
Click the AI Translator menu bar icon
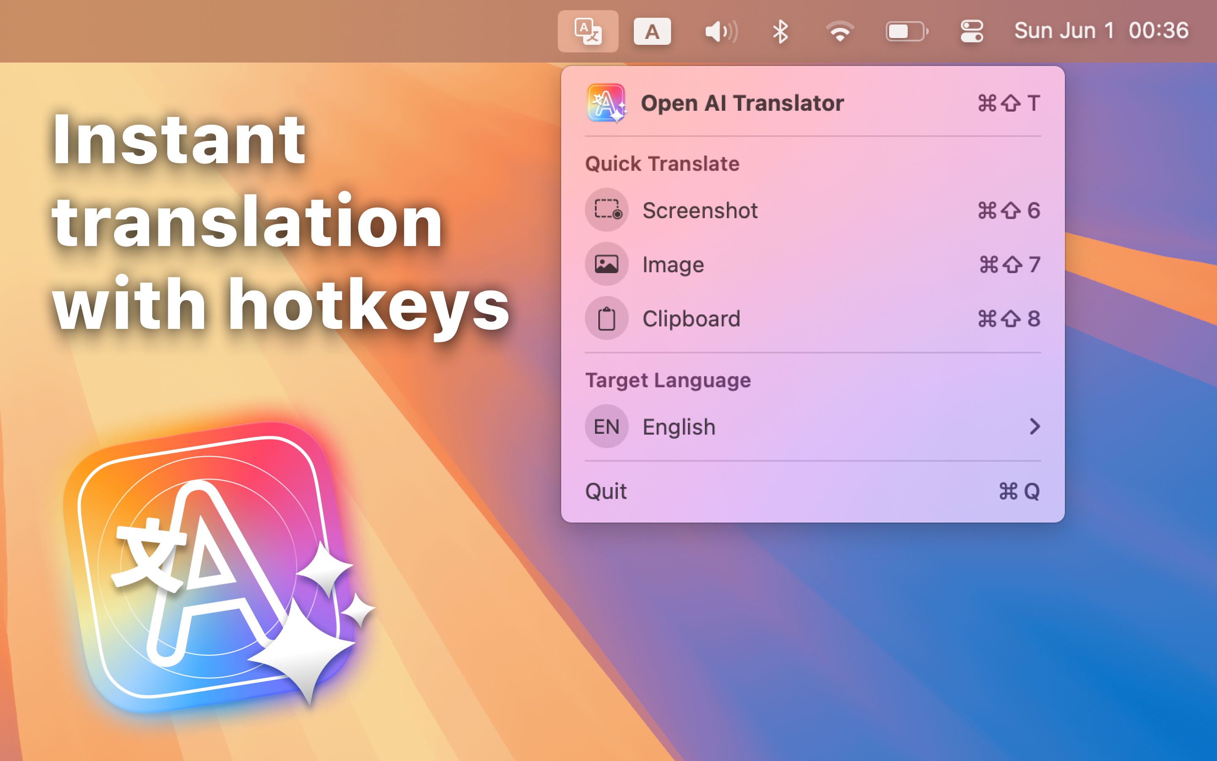pyautogui.click(x=588, y=31)
